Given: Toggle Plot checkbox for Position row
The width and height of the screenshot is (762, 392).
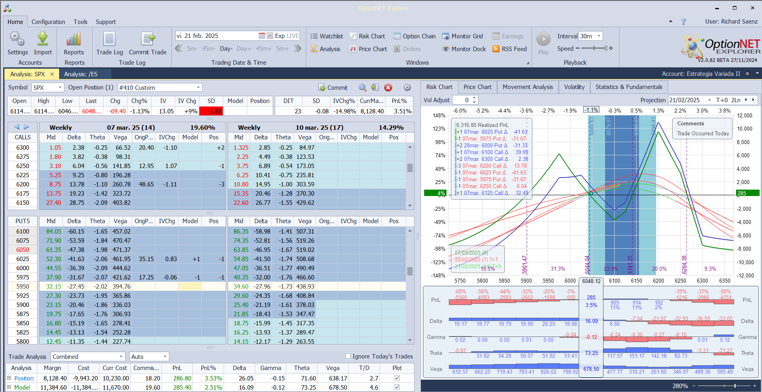Looking at the screenshot, I should (397, 378).
